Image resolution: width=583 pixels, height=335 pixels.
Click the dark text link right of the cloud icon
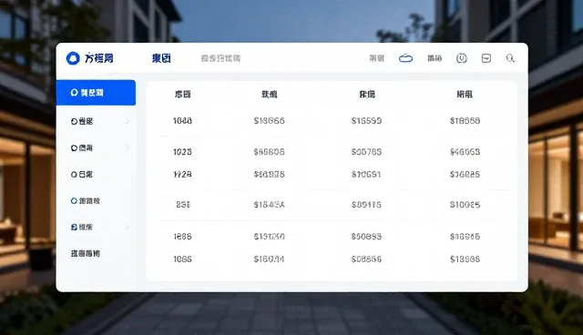(x=435, y=58)
